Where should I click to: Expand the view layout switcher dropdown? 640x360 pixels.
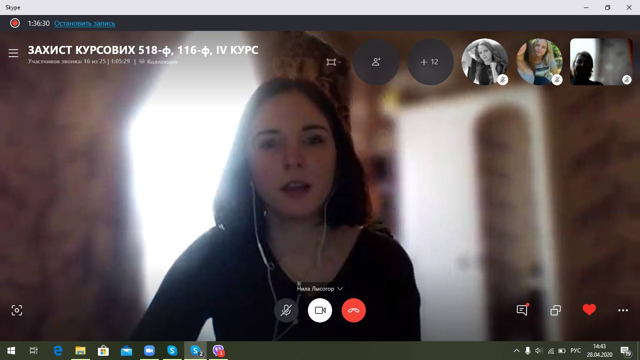coord(334,62)
